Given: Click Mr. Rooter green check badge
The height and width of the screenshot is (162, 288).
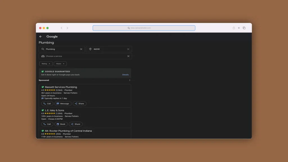Looking at the screenshot, I should click(43, 131).
